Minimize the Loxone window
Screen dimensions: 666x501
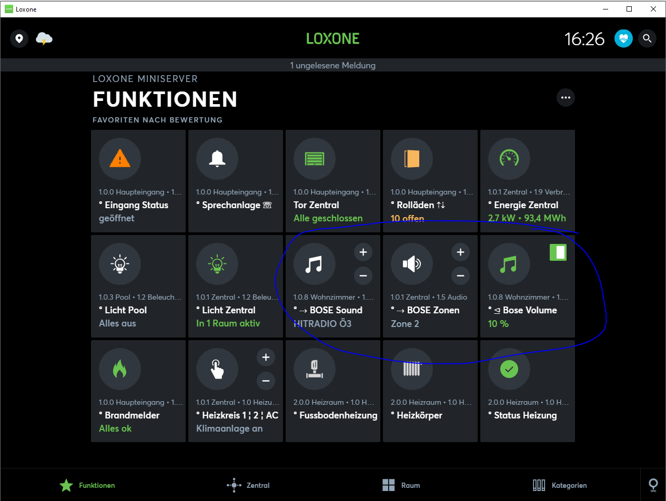point(605,9)
